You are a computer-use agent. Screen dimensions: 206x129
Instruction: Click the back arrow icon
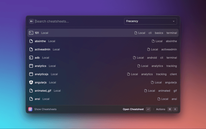click(32, 21)
